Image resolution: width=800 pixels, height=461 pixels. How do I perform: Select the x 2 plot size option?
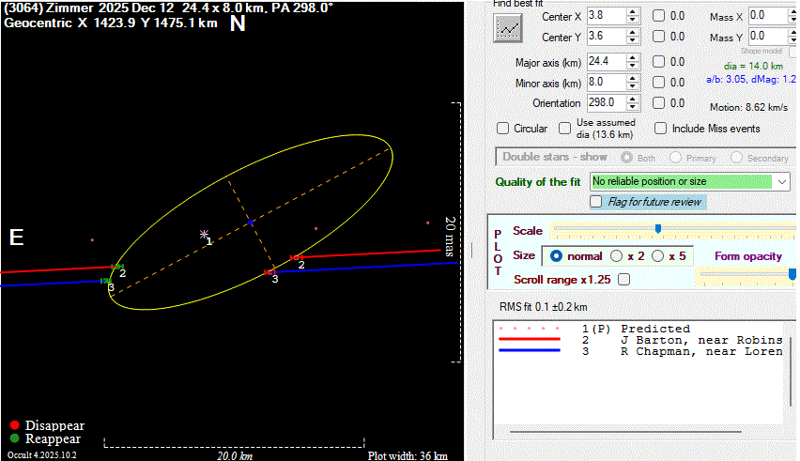(x=617, y=256)
